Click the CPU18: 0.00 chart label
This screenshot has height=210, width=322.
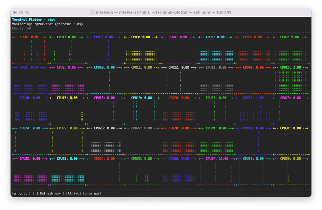[104, 98]
